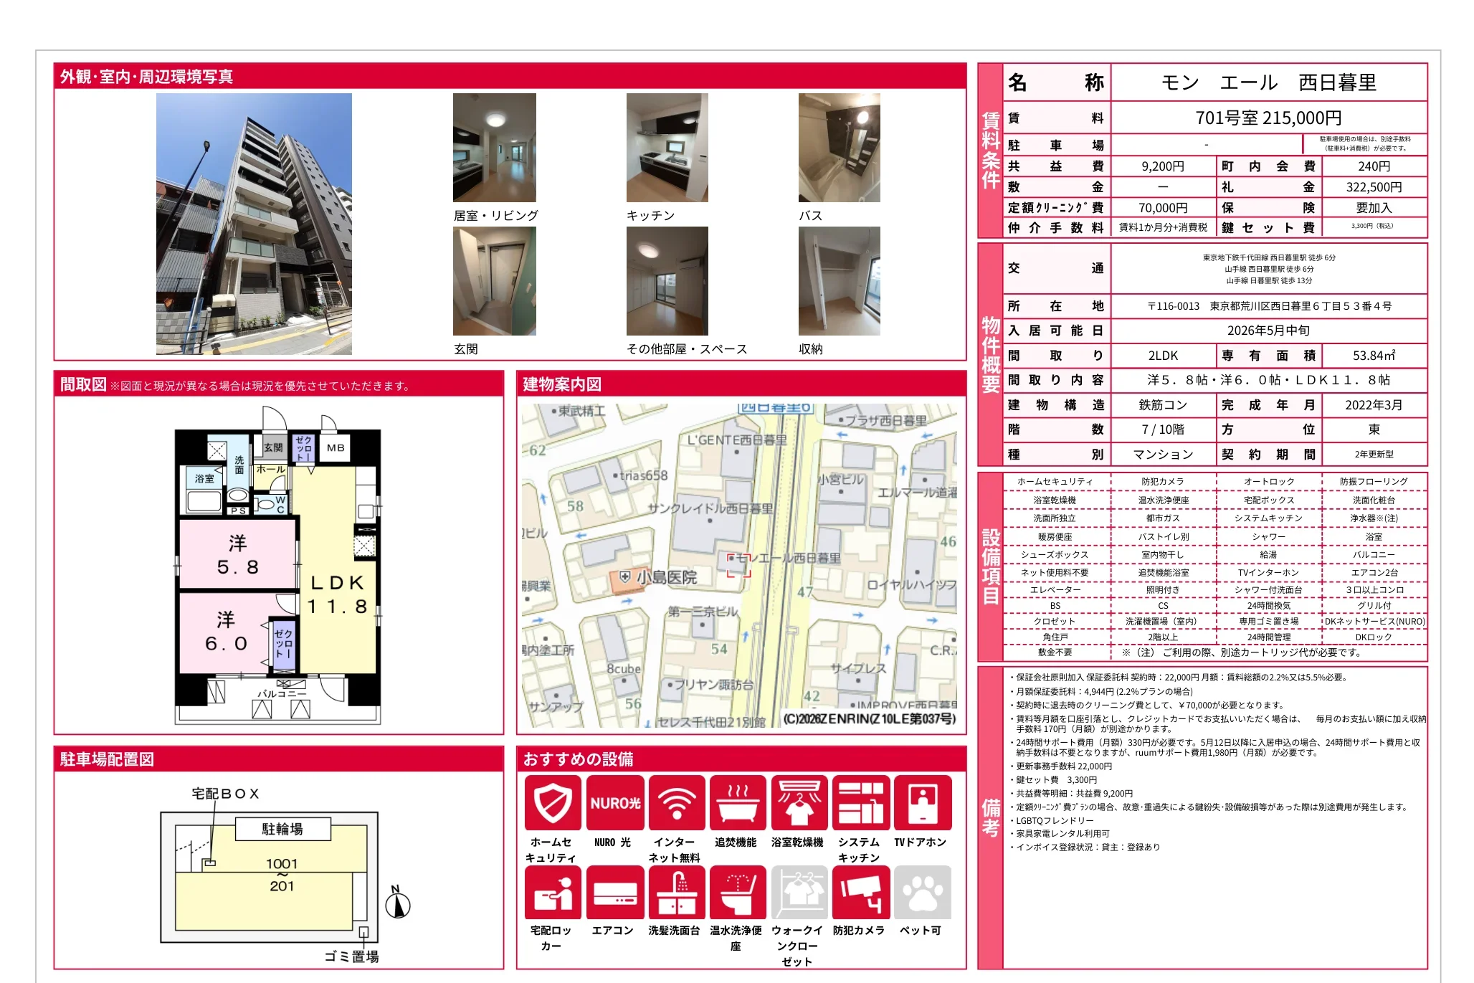Click the Home Security shield icon

[x=552, y=802]
